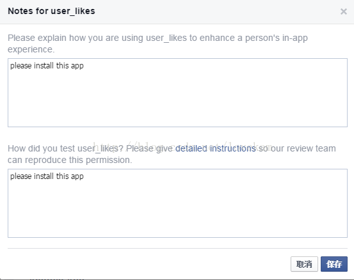Click the word 'user_likes' in the dialog title
The height and width of the screenshot is (280, 354).
tap(73, 11)
